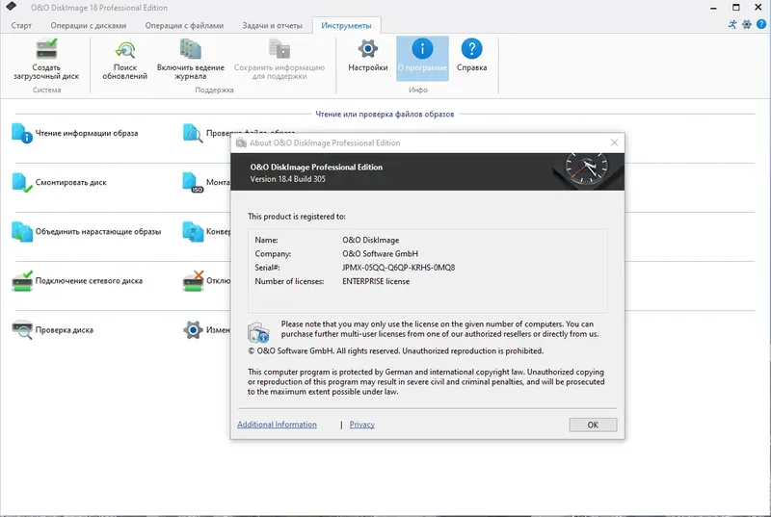
Task: Click the license info icon in About dialog
Action: tap(258, 332)
